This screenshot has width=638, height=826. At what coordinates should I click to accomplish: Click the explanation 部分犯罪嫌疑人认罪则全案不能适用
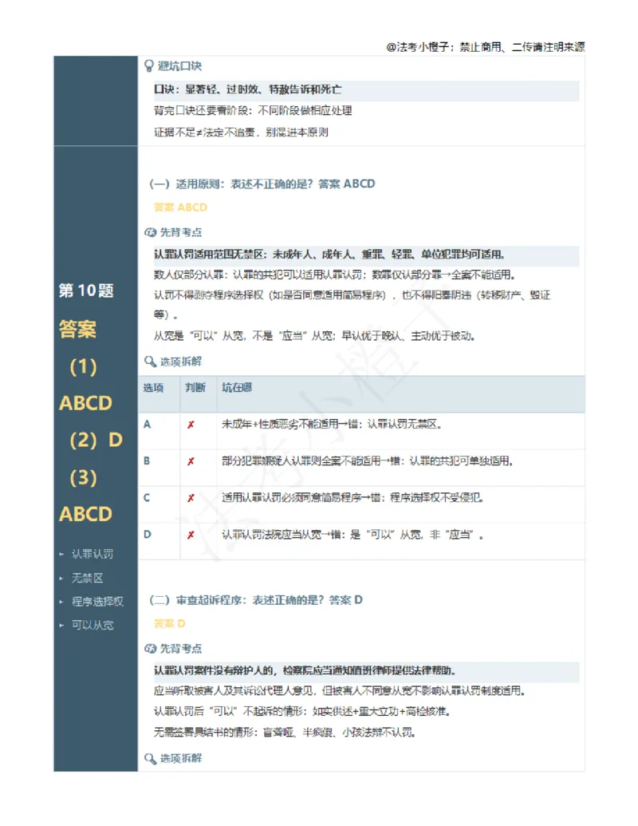point(368,461)
